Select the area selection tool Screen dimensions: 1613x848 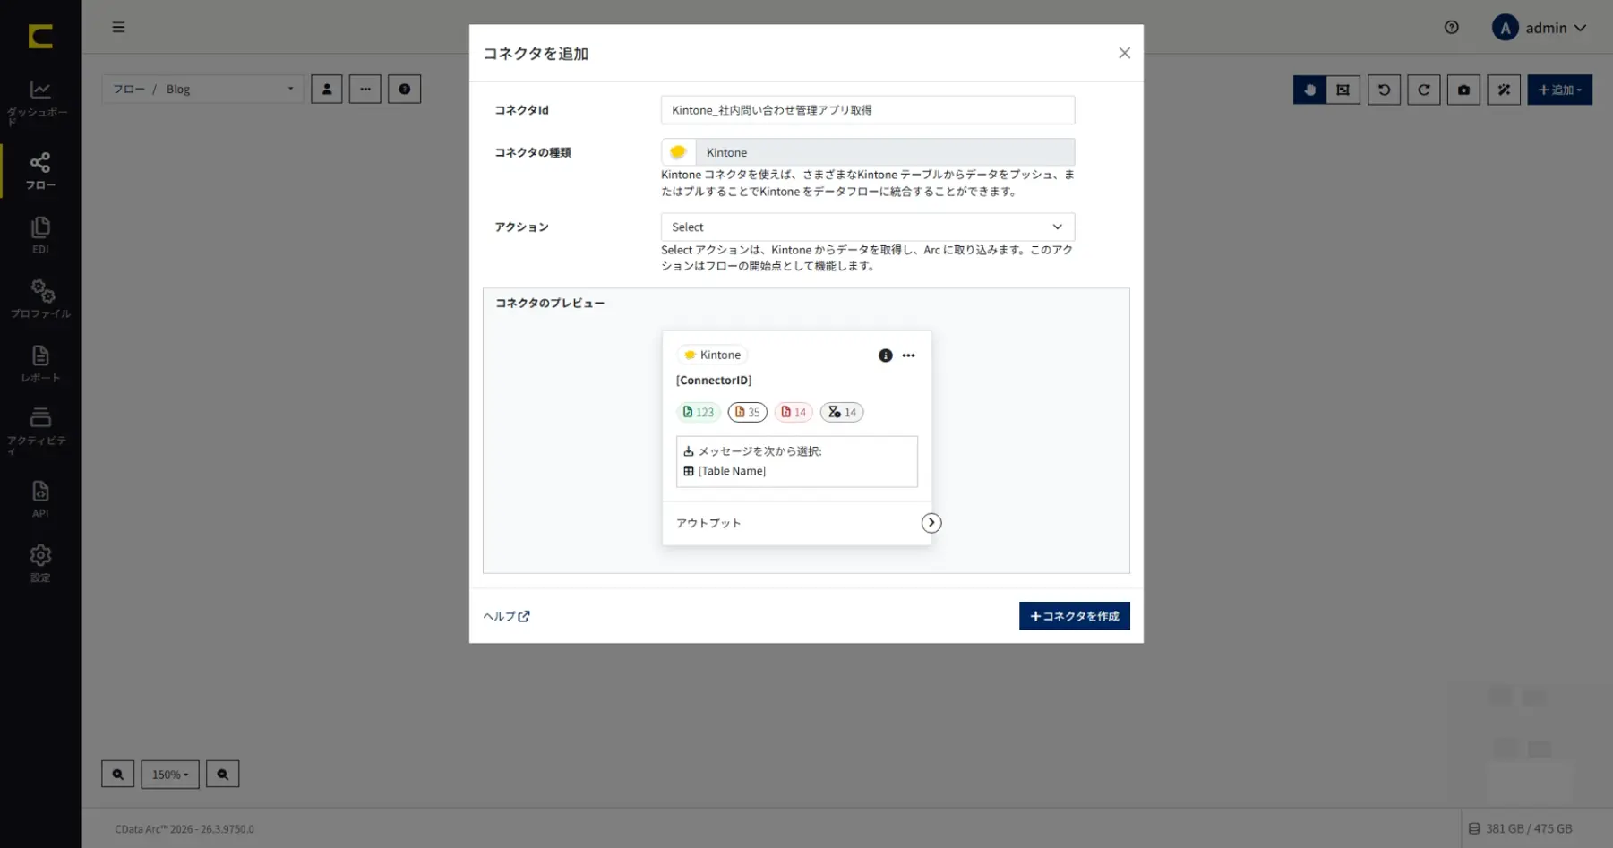(1343, 90)
